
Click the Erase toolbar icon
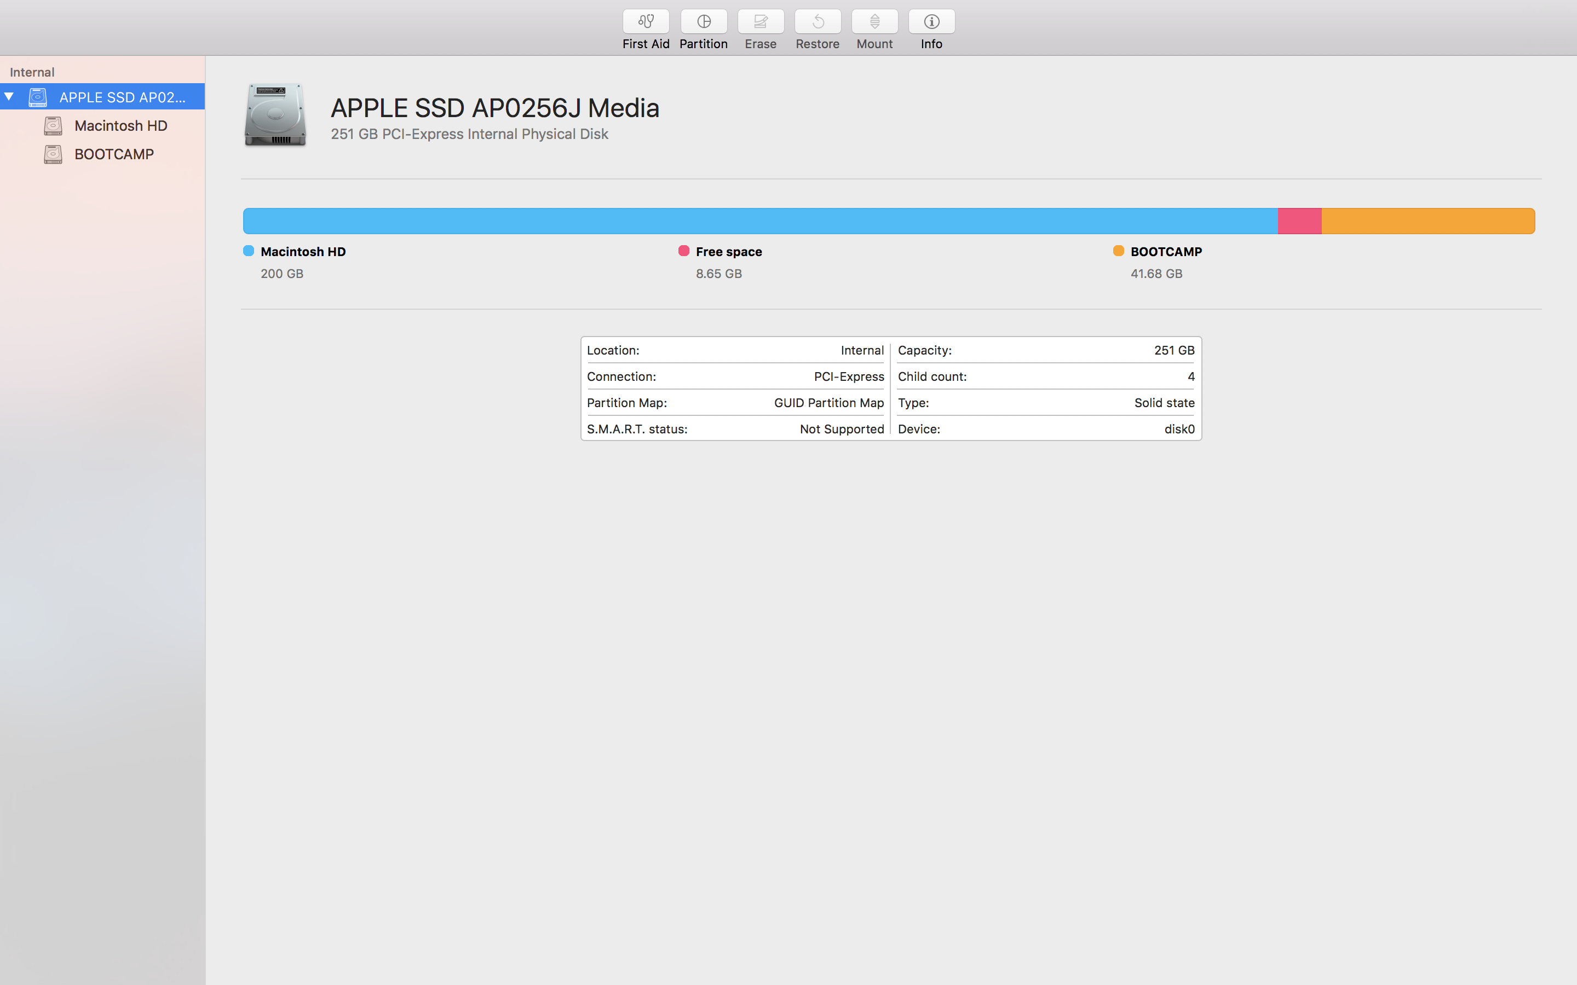[x=761, y=21]
